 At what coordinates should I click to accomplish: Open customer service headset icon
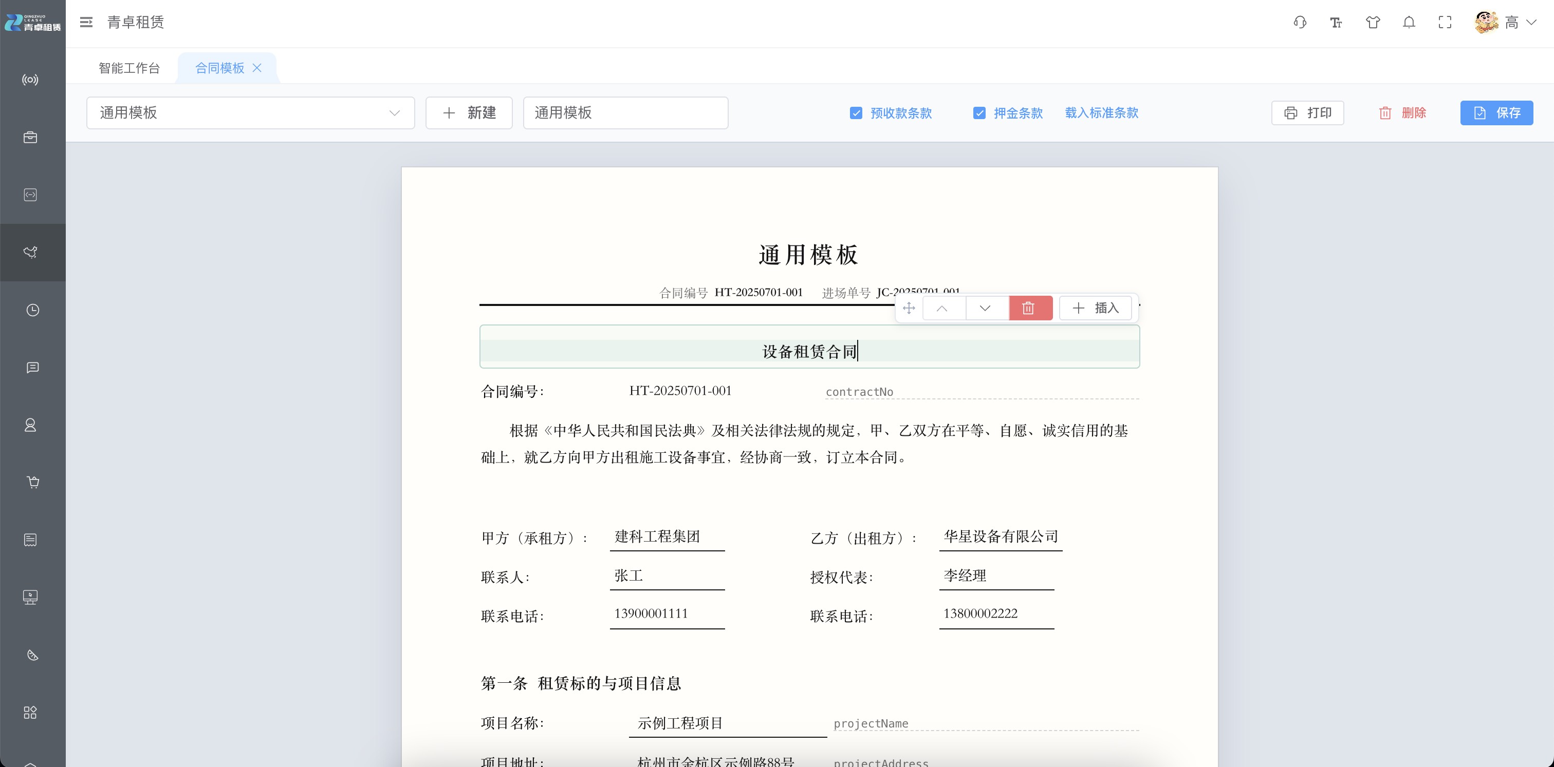(1300, 22)
